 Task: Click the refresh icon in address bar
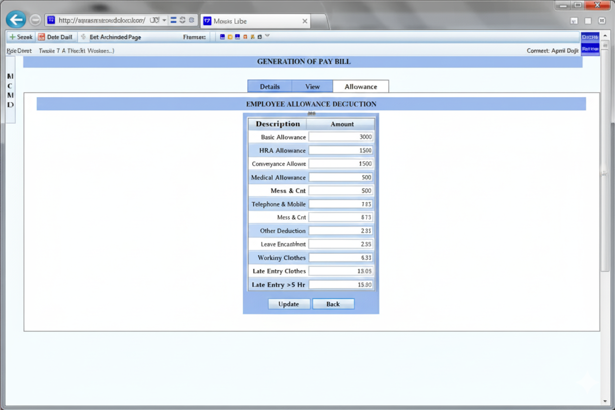tap(182, 20)
